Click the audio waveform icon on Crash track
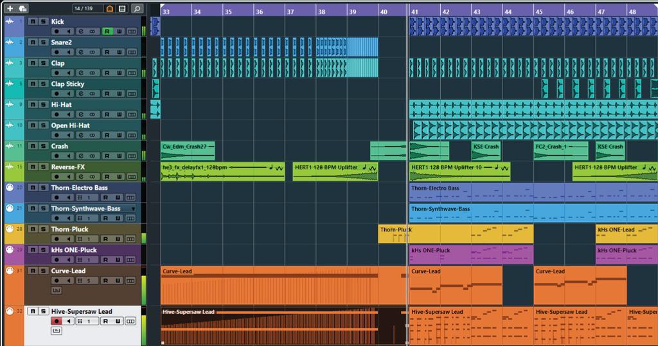 (10, 146)
